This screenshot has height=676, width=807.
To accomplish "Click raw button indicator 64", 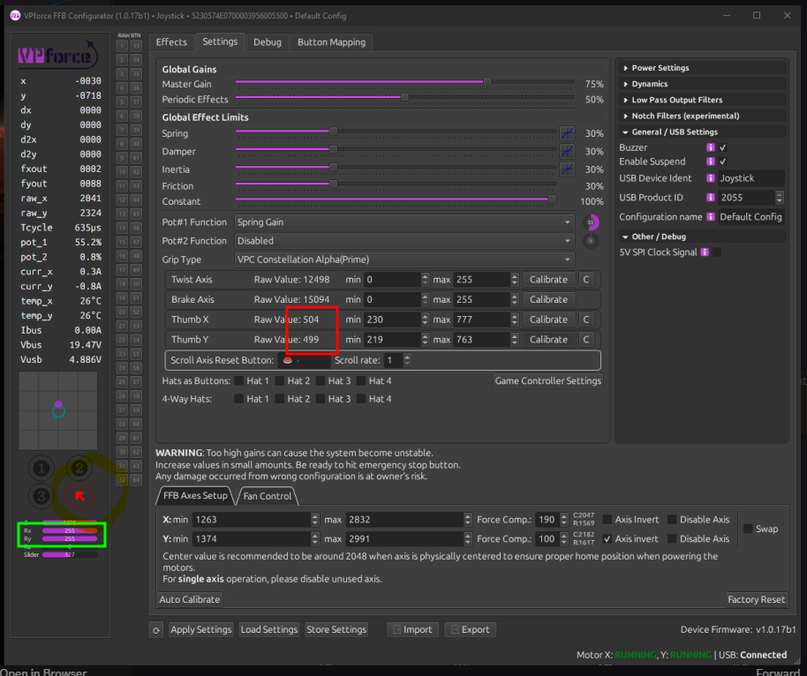I will [x=136, y=479].
